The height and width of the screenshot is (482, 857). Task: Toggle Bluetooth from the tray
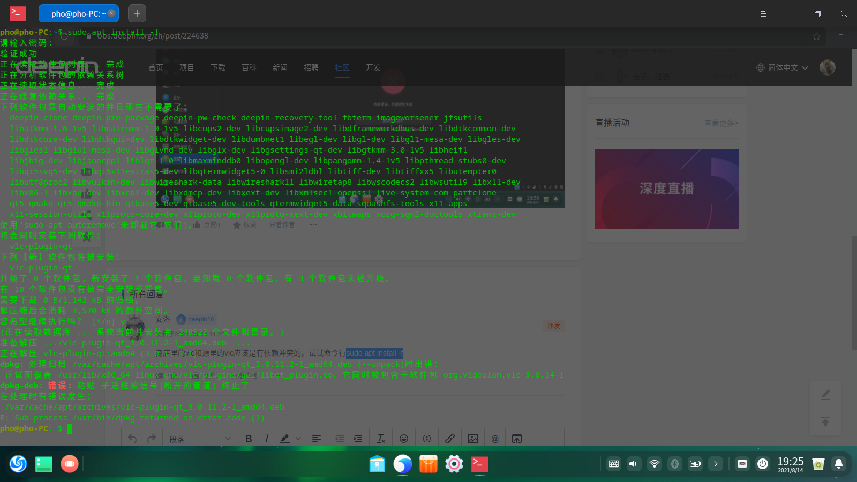pyautogui.click(x=675, y=464)
